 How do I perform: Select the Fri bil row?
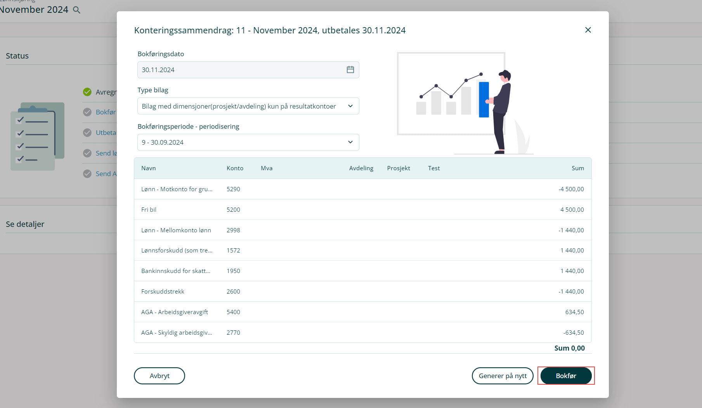[x=362, y=209]
